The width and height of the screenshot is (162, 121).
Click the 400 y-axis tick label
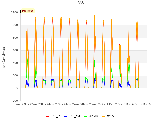pos(15,63)
